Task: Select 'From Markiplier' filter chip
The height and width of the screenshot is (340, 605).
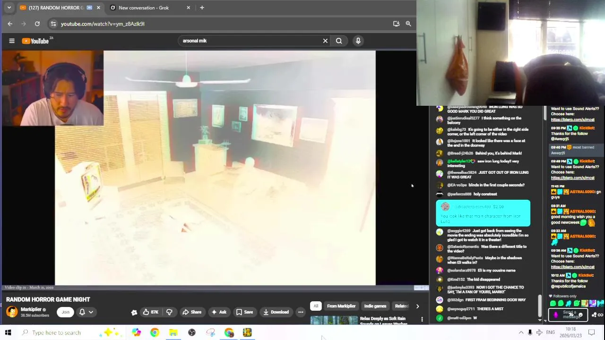Action: point(341,306)
